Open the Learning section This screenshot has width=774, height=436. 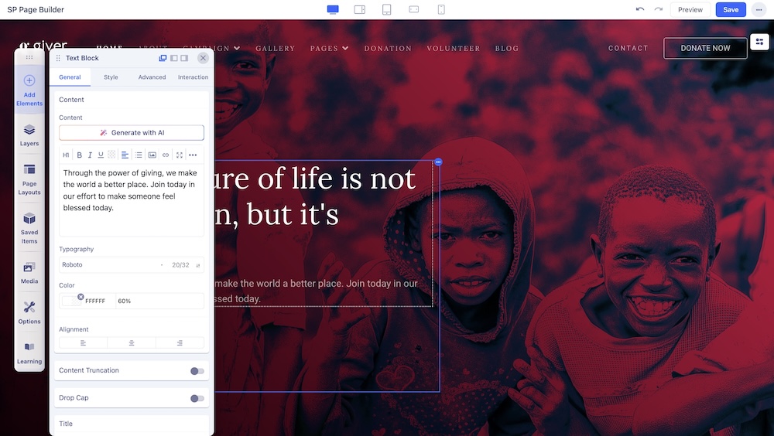(29, 353)
